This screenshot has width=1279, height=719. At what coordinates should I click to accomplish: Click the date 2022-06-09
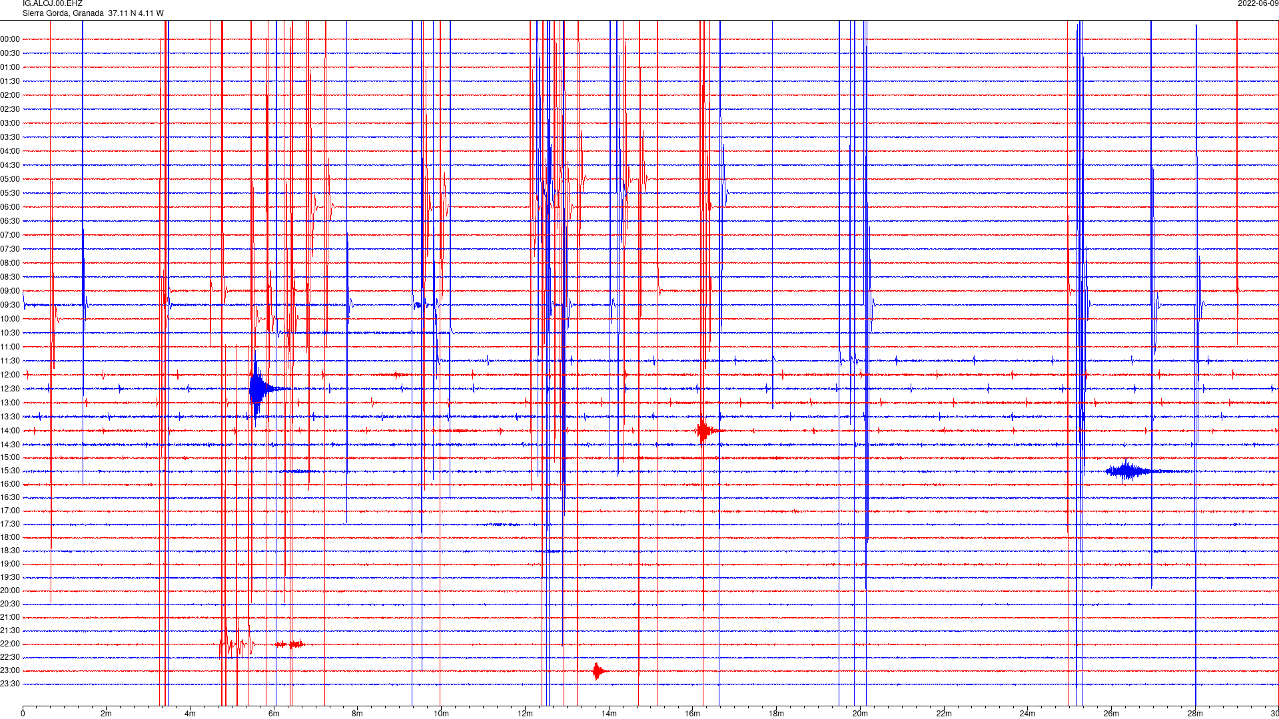pyautogui.click(x=1258, y=4)
